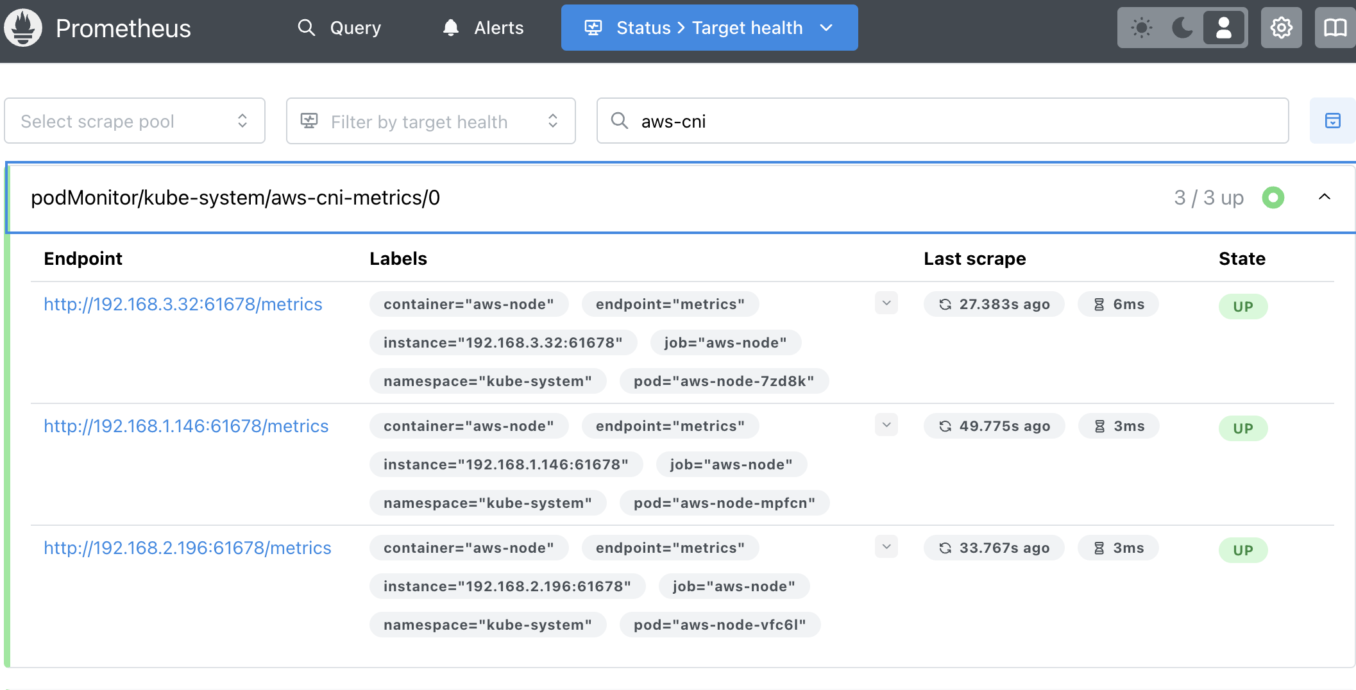Expand labels for 192.168.2.196 target

tap(886, 546)
